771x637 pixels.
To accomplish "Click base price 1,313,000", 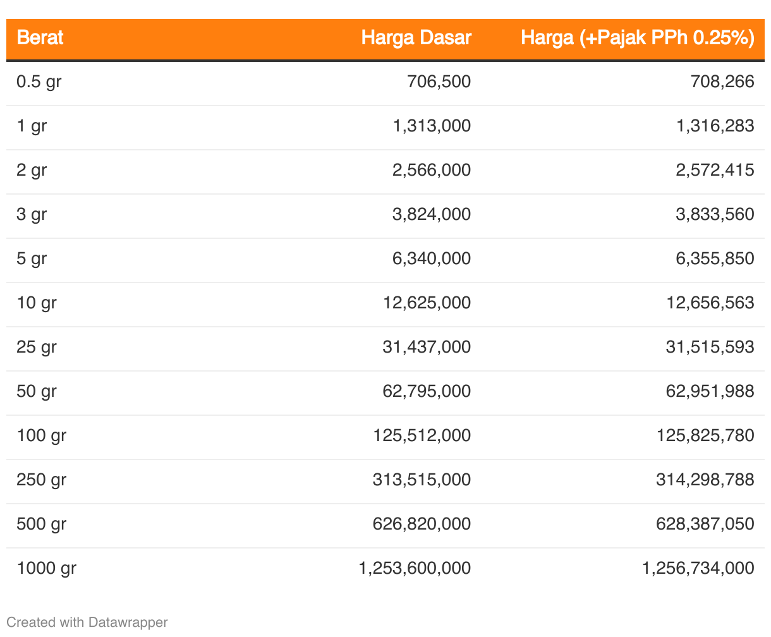I will (x=432, y=126).
